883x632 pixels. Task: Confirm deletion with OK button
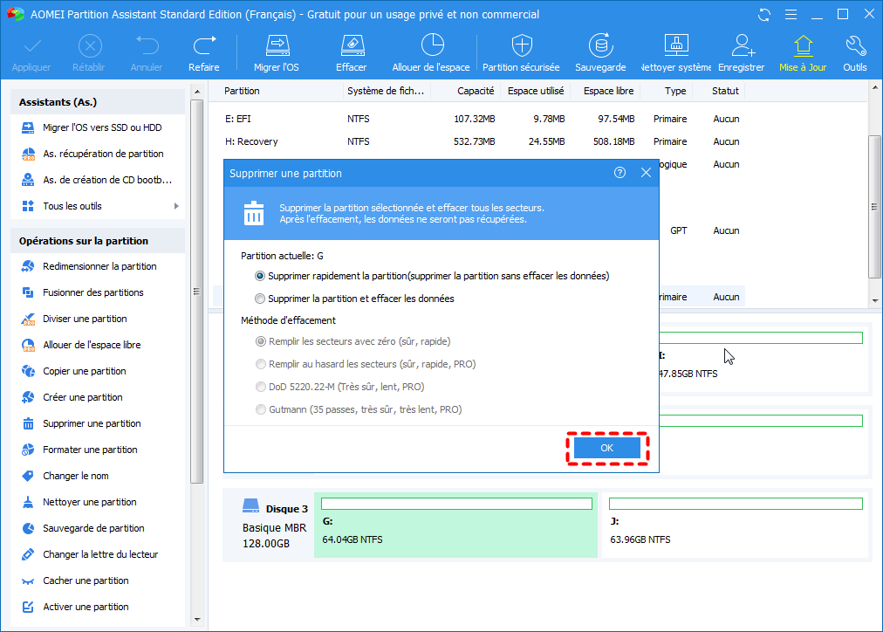point(607,448)
